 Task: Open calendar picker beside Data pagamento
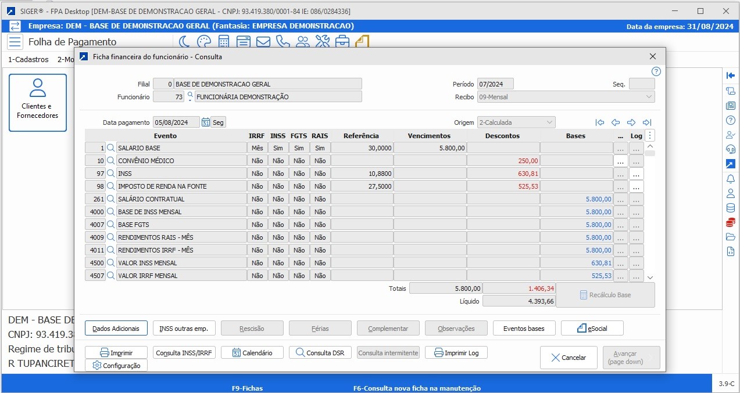tap(205, 122)
